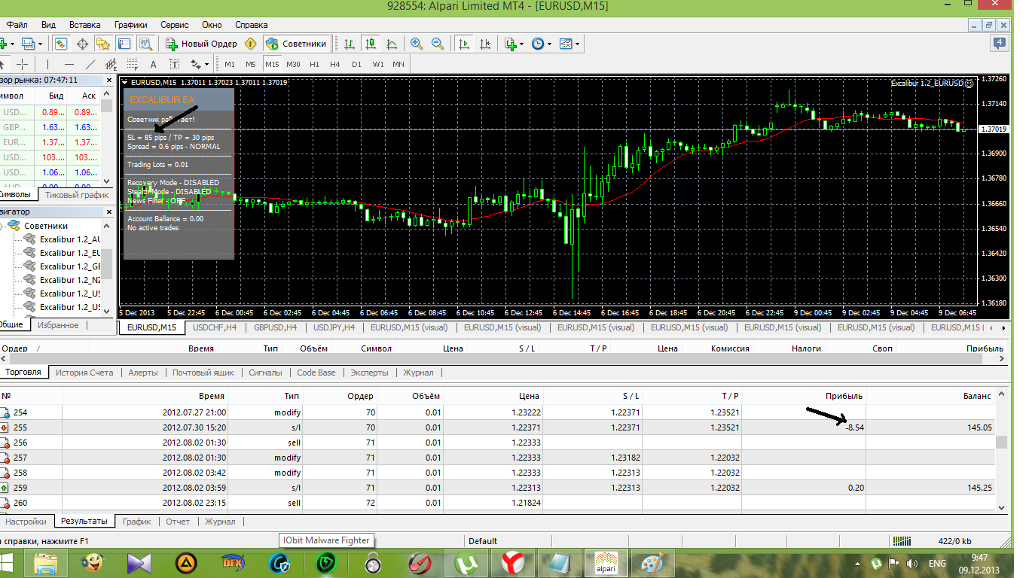Switch timeframe to D1
Image resolution: width=1029 pixels, height=578 pixels.
point(356,64)
